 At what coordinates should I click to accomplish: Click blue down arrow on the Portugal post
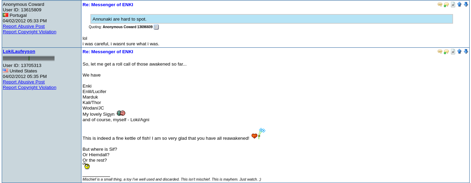pyautogui.click(x=466, y=4)
